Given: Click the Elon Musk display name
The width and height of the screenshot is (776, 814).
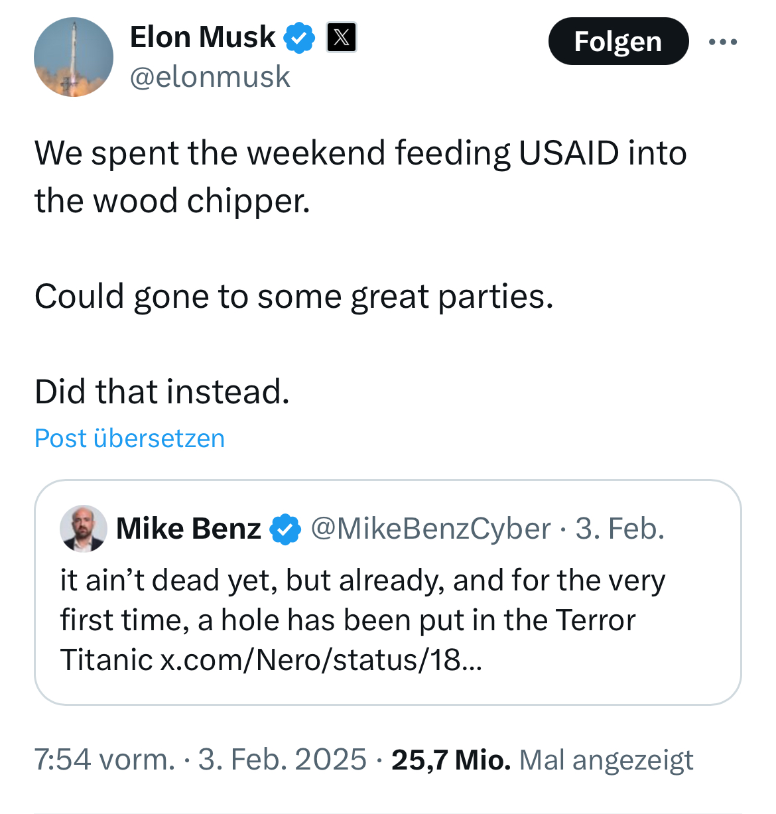Looking at the screenshot, I should click(202, 37).
